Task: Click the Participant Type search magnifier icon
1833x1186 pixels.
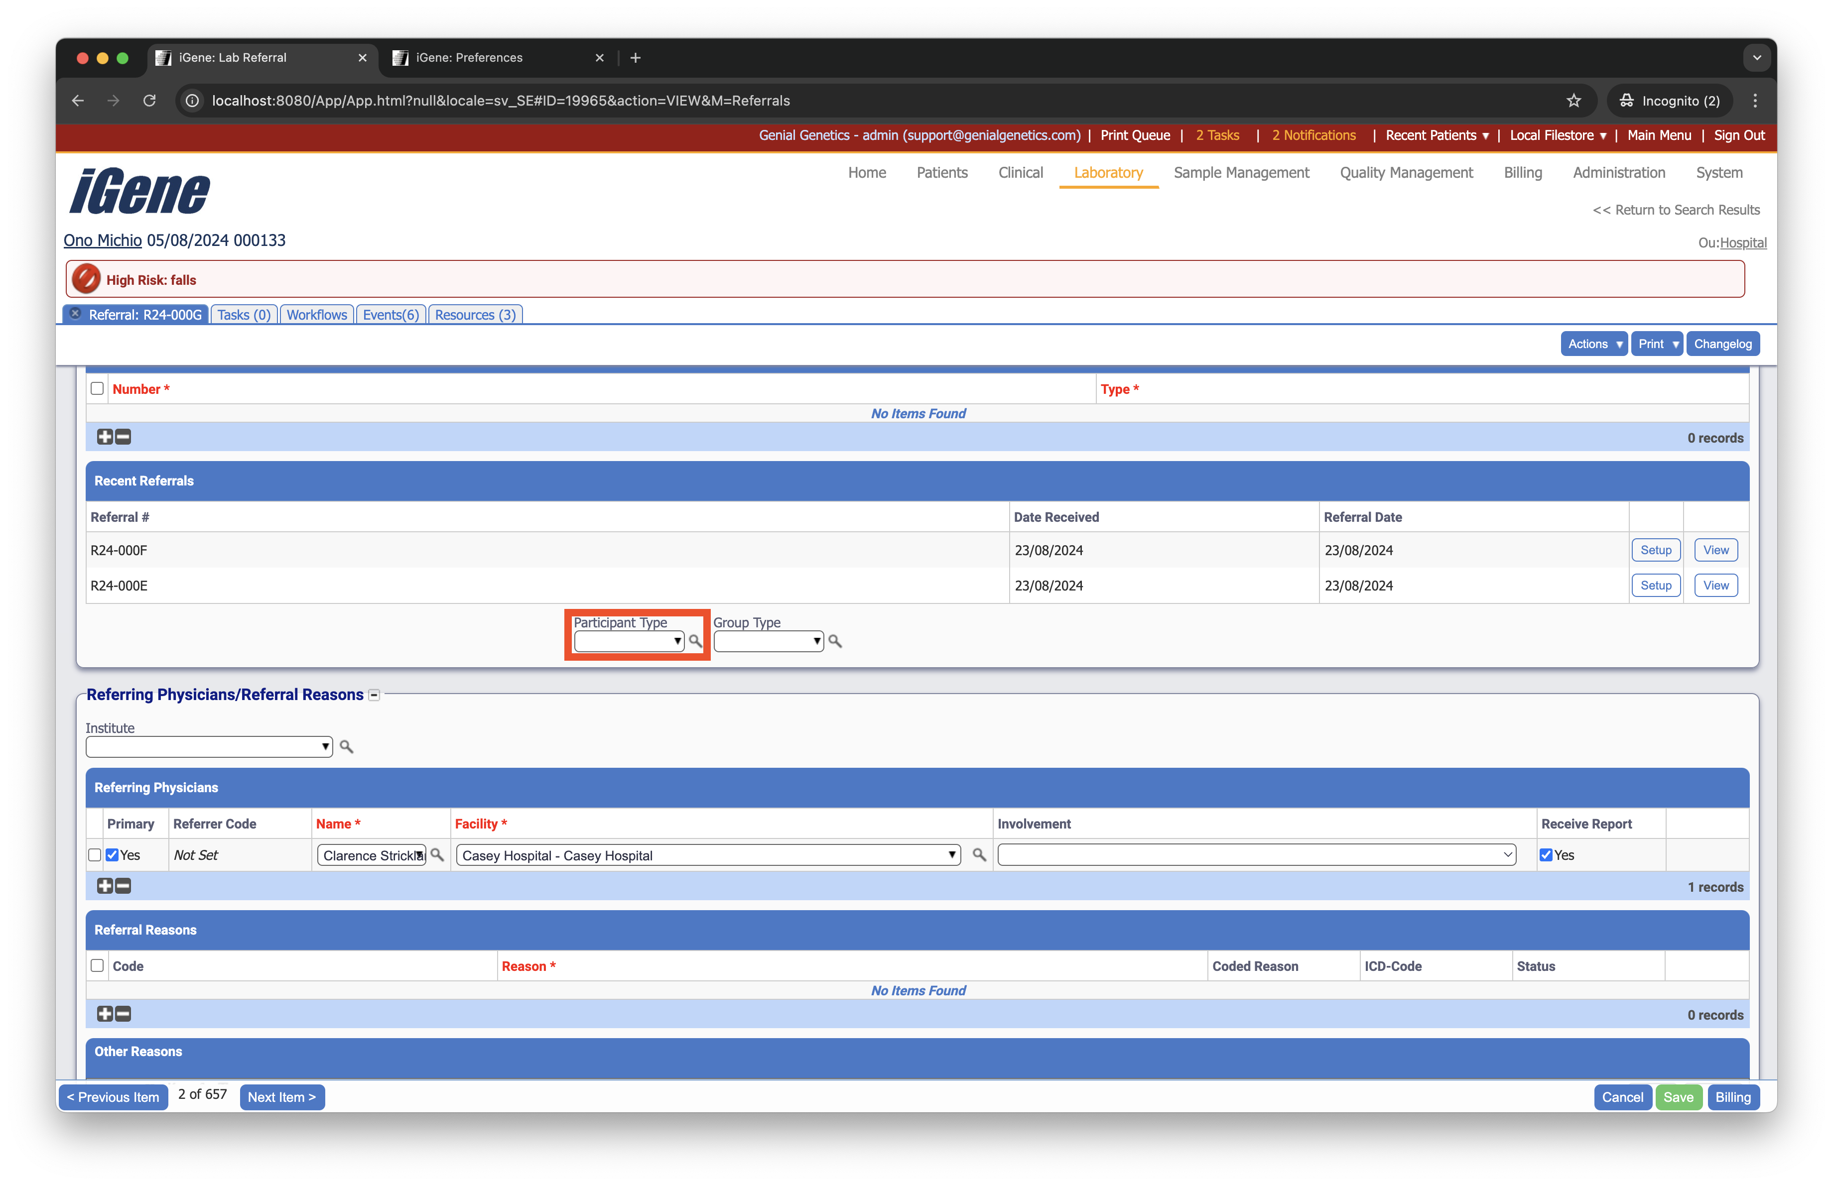Action: click(x=695, y=640)
